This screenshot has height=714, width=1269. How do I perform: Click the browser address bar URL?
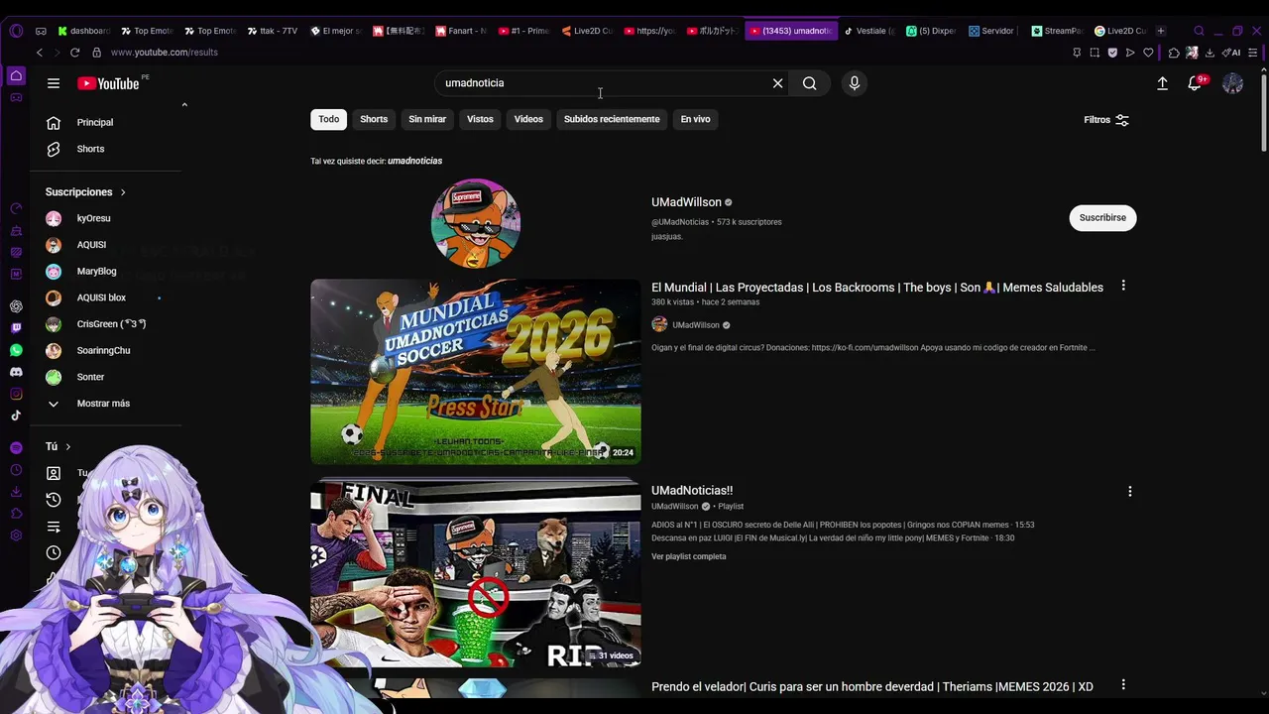[165, 53]
